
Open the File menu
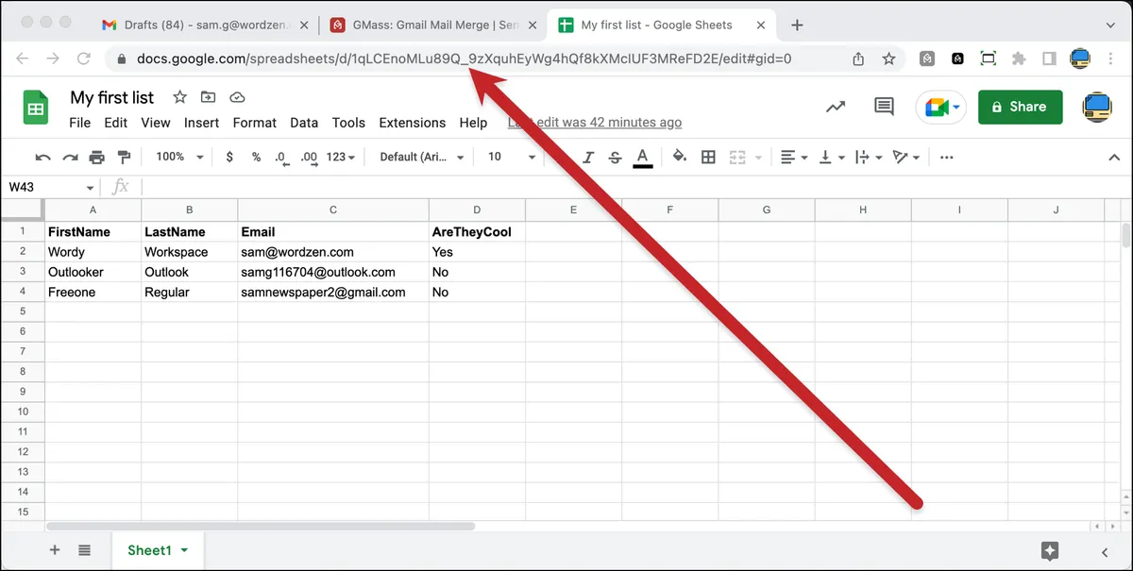(80, 123)
